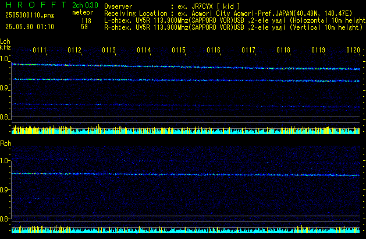
Task: Select the 'R-ch' Vertical yagi description line
Action: (x=233, y=27)
